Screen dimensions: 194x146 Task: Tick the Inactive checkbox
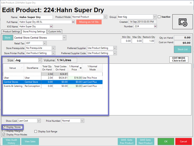pos(159,17)
